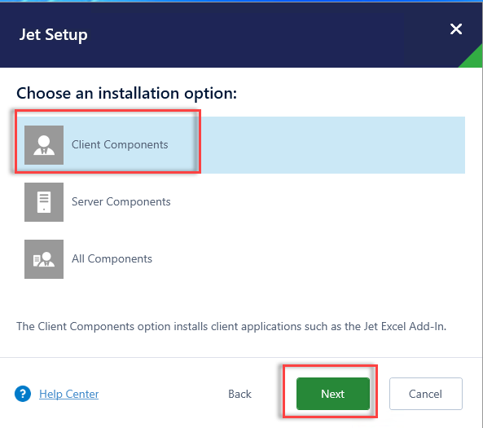Choose the Server Components text label
Image resolution: width=483 pixels, height=428 pixels.
point(121,201)
